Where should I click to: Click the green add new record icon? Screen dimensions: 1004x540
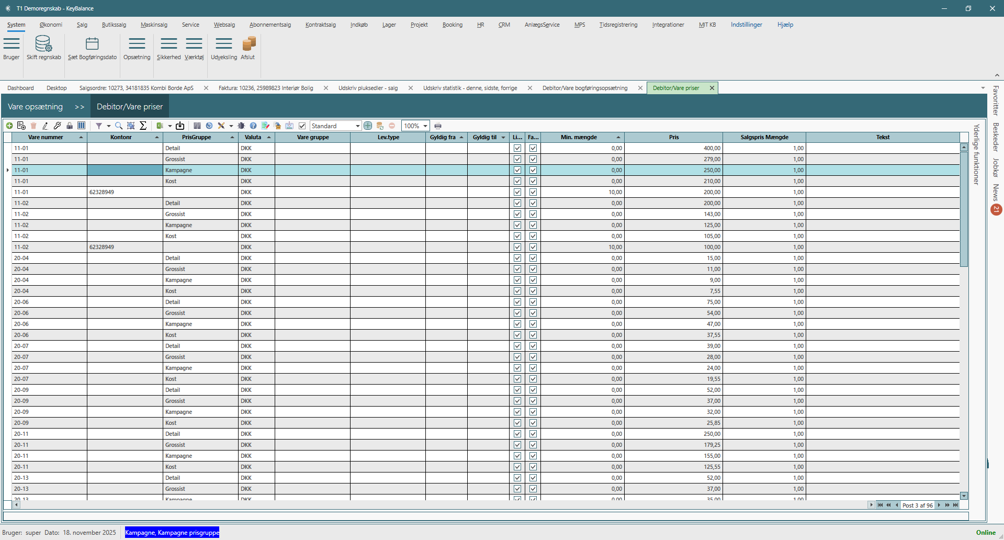pos(9,126)
